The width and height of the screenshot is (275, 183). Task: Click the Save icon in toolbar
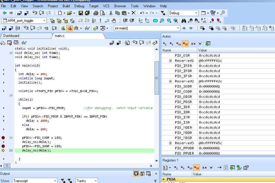(x=81, y=13)
